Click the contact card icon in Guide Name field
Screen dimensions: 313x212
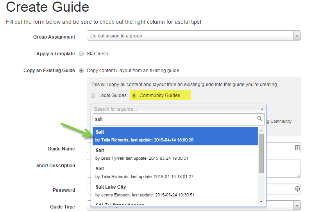pos(297,148)
